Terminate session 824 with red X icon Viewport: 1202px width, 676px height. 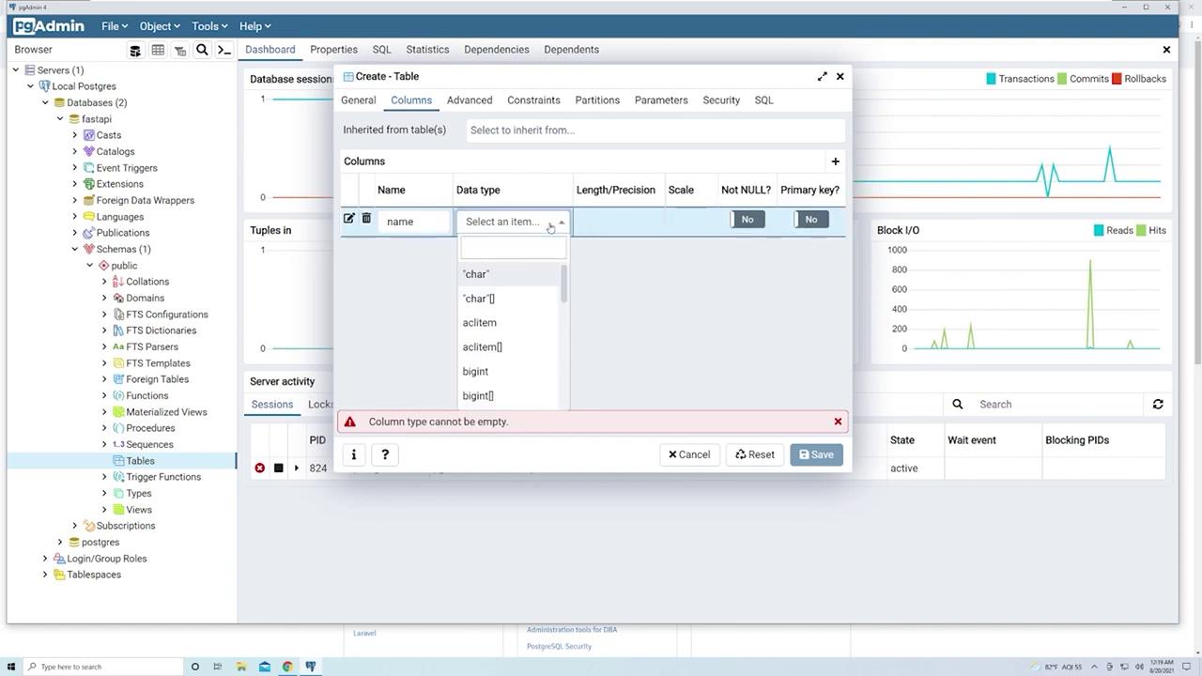259,468
